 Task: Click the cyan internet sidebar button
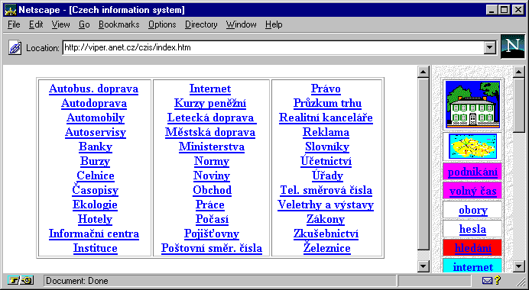pos(472,267)
